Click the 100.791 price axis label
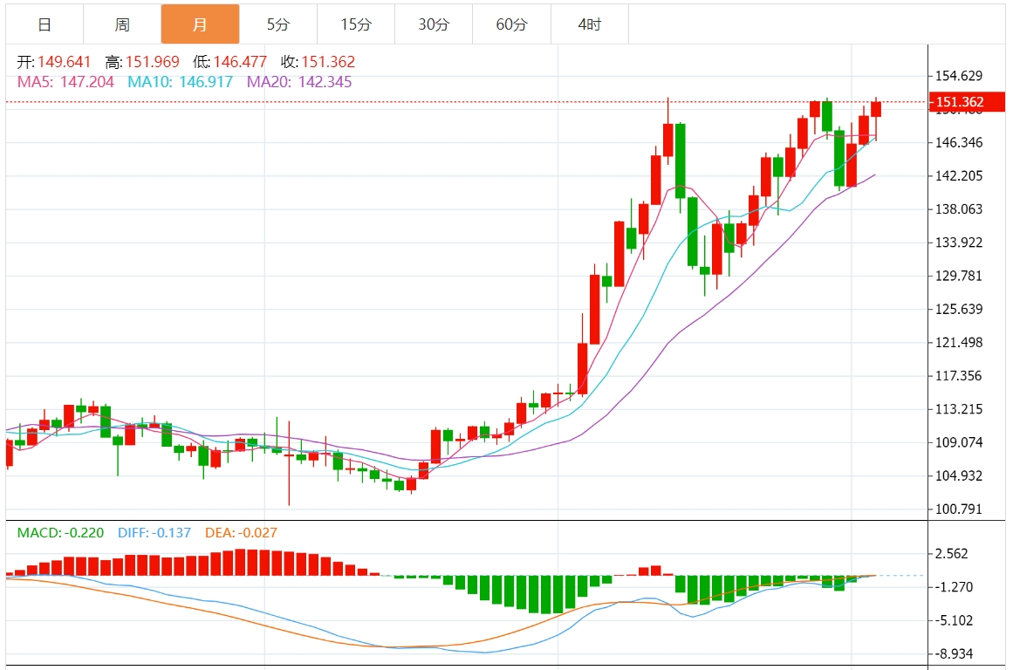Screen dimensions: 1013x670 coord(959,509)
